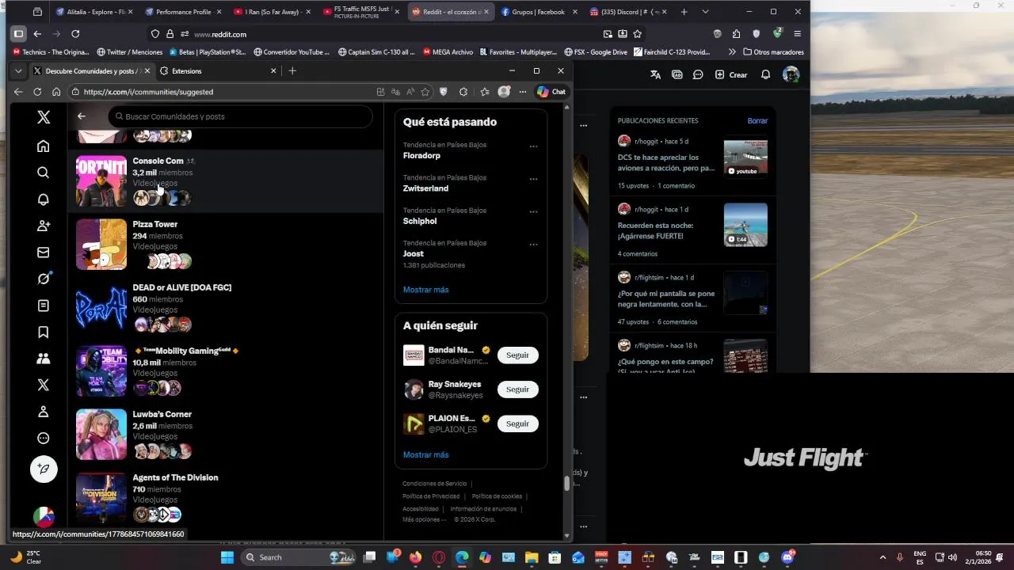Bookmark page with Firefox star icon
Image resolution: width=1014 pixels, height=570 pixels.
pos(638,34)
